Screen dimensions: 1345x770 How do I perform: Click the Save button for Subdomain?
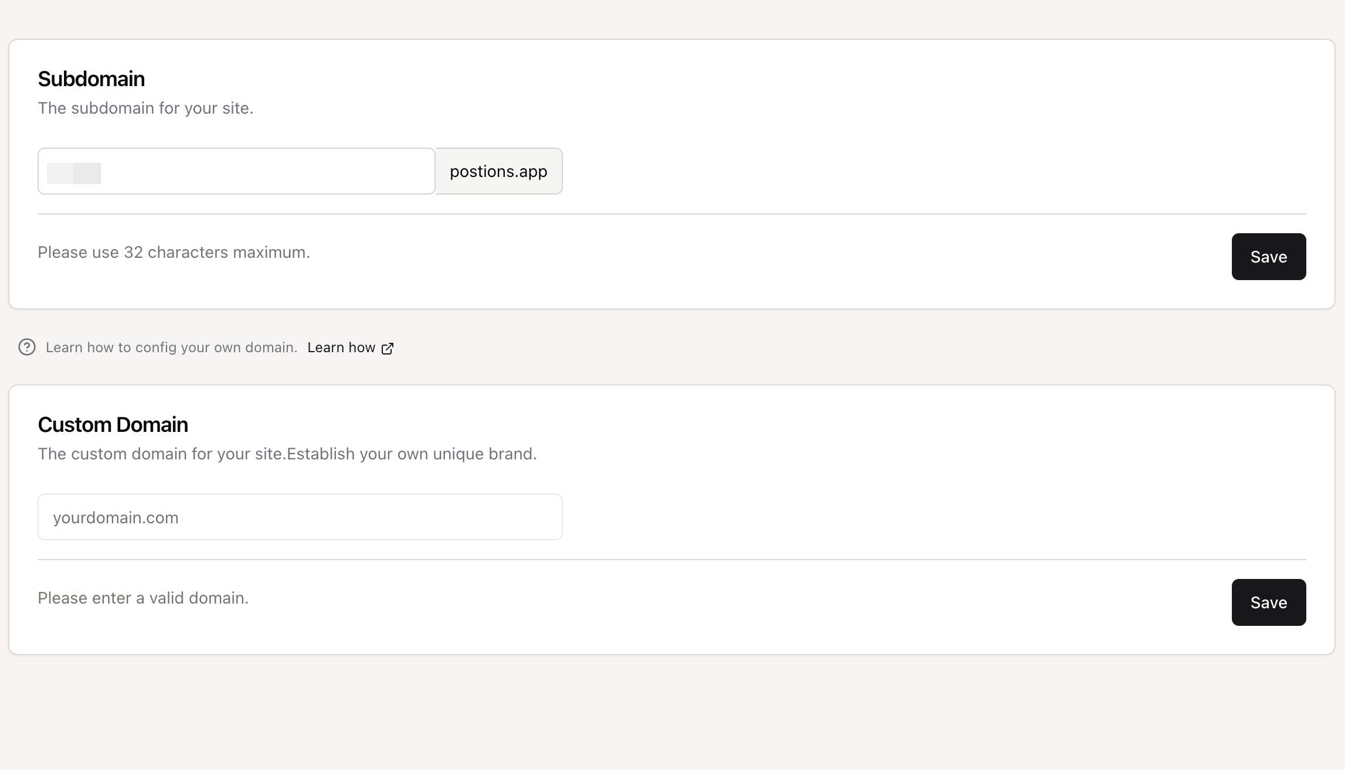(x=1268, y=257)
